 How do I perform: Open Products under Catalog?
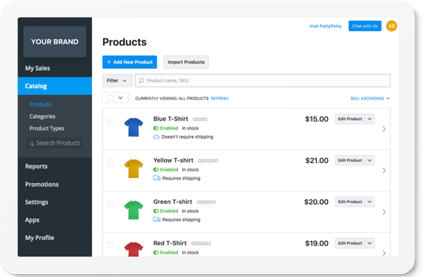click(x=40, y=105)
